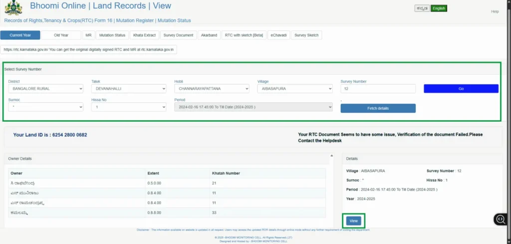Switch language to Kannada
This screenshot has width=511, height=244.
(x=422, y=8)
